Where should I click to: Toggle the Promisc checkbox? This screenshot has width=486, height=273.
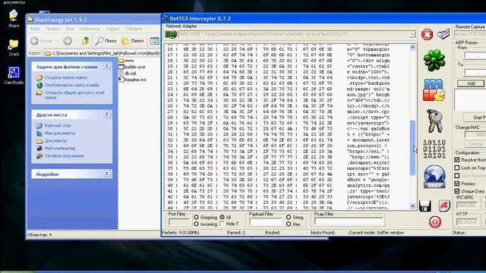pos(457,184)
